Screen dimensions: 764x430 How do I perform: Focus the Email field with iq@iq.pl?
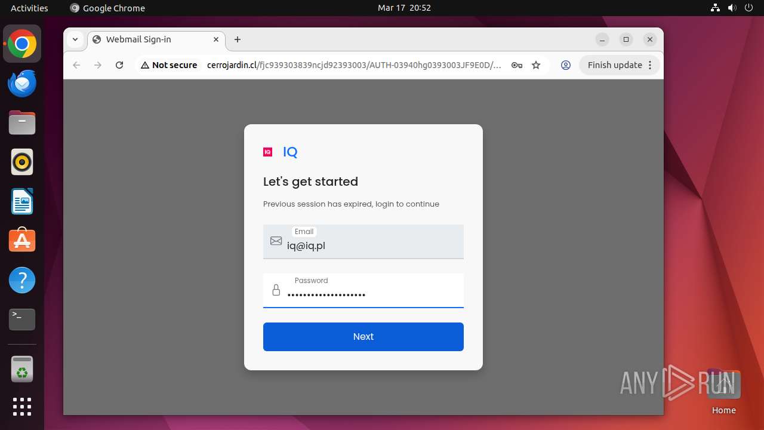pyautogui.click(x=363, y=242)
